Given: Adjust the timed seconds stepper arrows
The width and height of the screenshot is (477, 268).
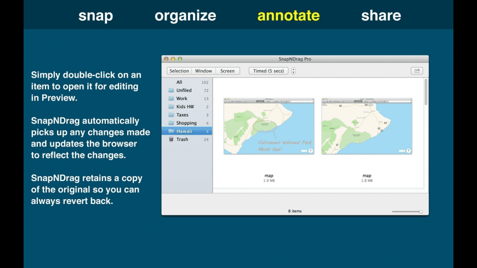Looking at the screenshot, I should pos(293,71).
